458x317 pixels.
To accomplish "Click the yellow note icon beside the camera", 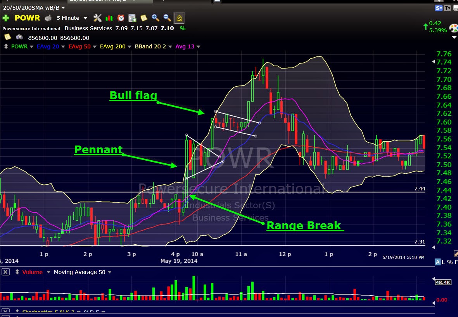I will tap(8, 37).
